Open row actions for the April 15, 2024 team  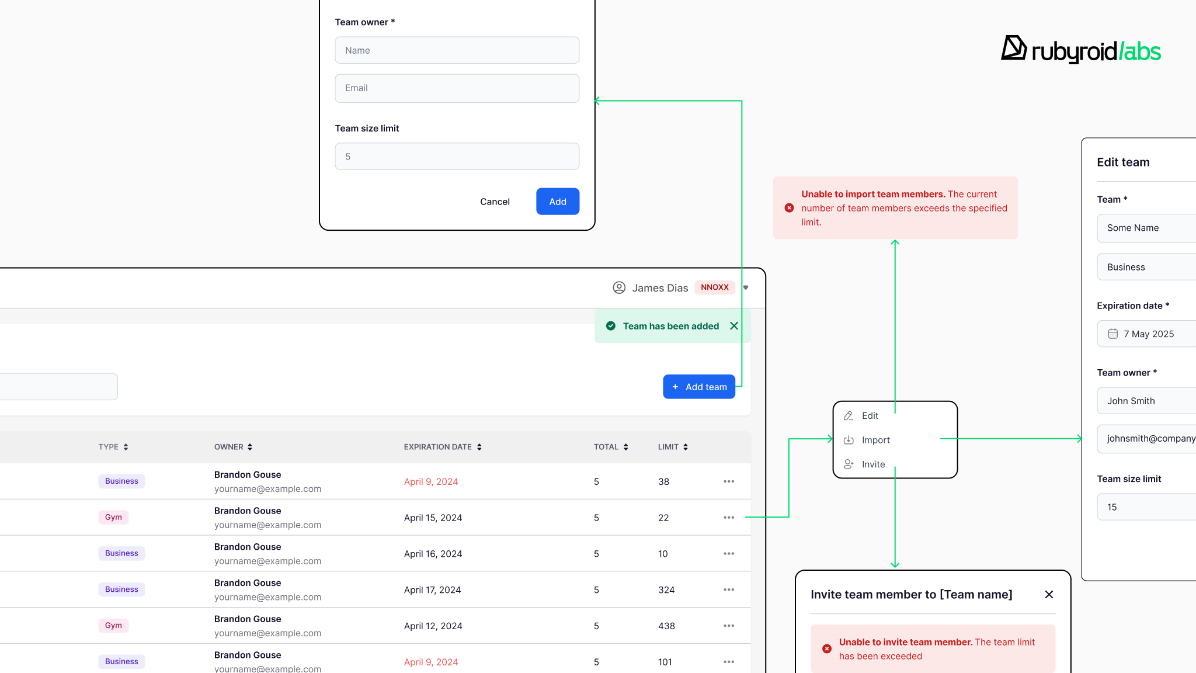(x=729, y=518)
